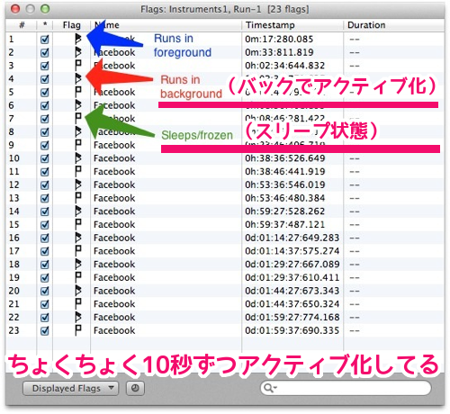Image resolution: width=450 pixels, height=414 pixels.
Task: Select timestamp 0d:01:44:37:650.324
Action: [292, 303]
